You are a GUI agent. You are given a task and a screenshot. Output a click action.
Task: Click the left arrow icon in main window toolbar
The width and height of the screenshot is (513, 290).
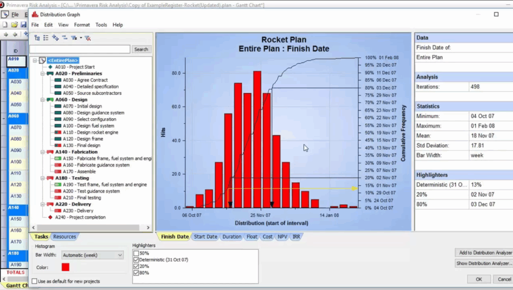[x=15, y=34]
